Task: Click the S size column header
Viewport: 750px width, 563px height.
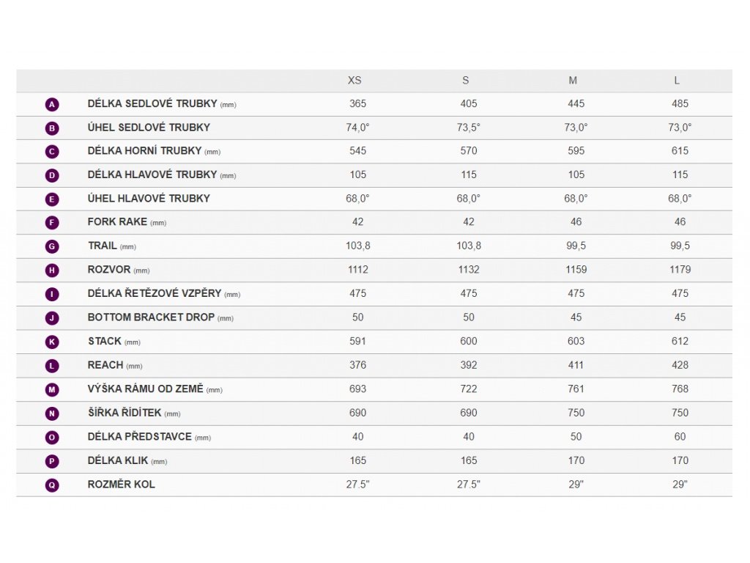Action: 465,81
